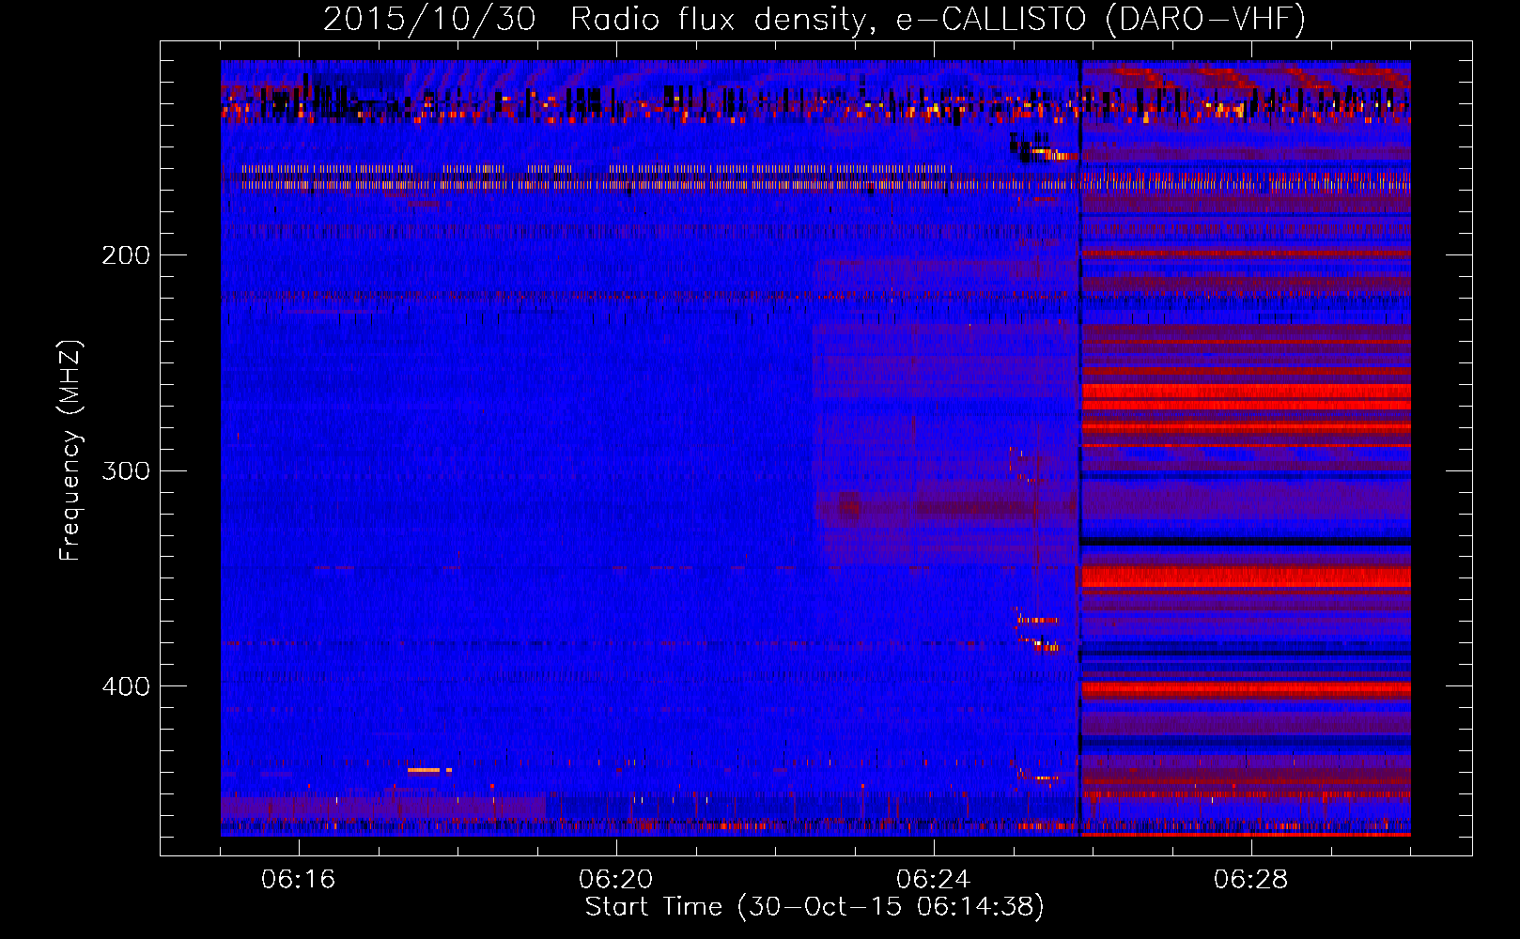
Task: Click the 400 MHz frequency tick label
Action: click(x=126, y=686)
